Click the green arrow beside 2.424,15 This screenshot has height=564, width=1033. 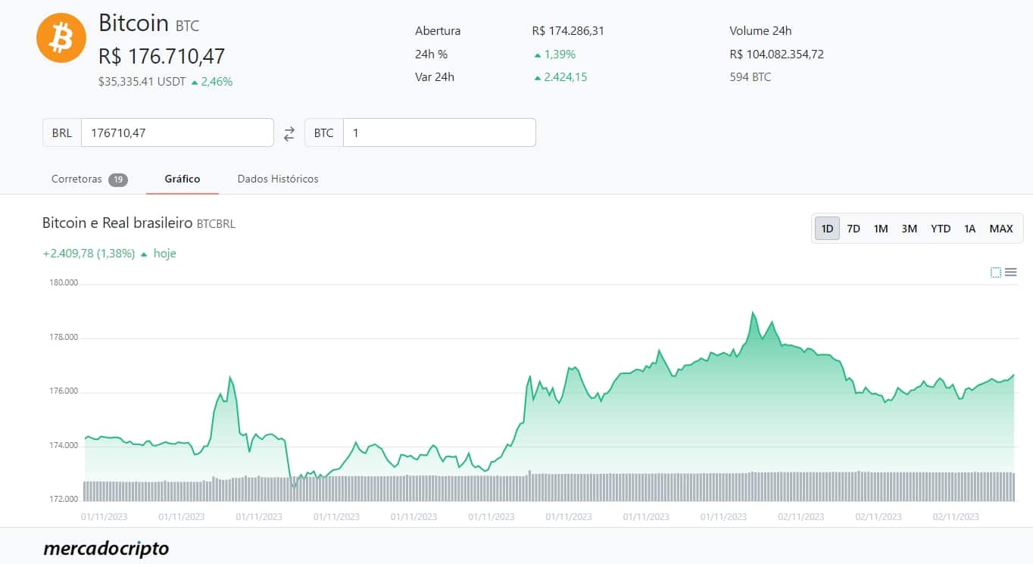[538, 77]
